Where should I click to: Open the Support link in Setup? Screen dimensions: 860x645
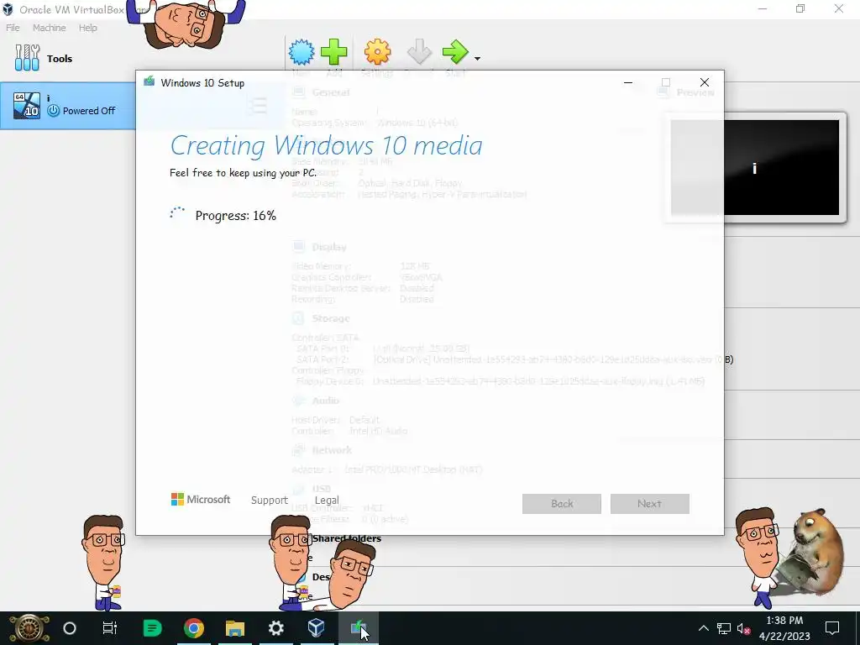pos(270,501)
